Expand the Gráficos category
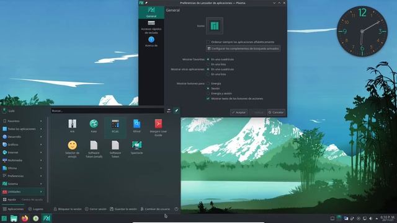Viewport: 397px width, 223px height. pos(22,144)
